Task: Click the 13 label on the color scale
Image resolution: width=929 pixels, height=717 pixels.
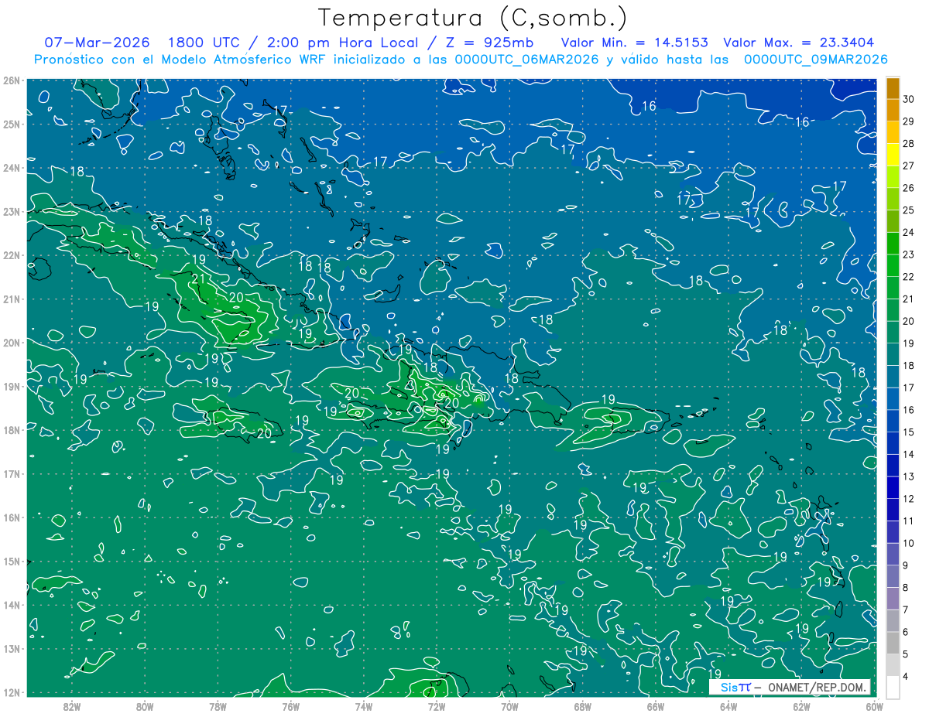Action: coord(909,476)
